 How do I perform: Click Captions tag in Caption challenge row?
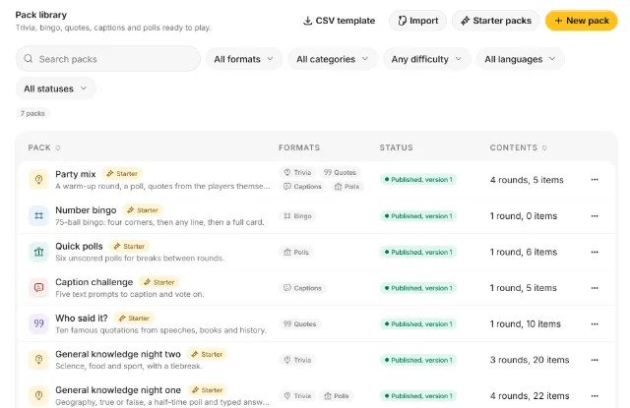click(x=302, y=288)
